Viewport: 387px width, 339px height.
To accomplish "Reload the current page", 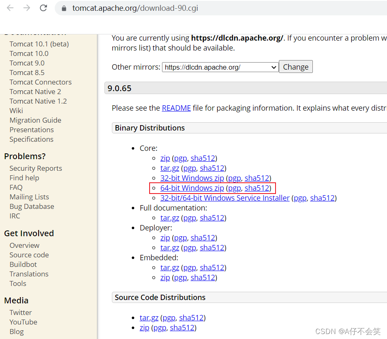I will tap(43, 7).
